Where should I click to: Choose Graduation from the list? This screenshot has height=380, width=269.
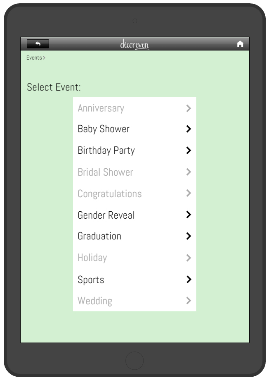coord(134,236)
